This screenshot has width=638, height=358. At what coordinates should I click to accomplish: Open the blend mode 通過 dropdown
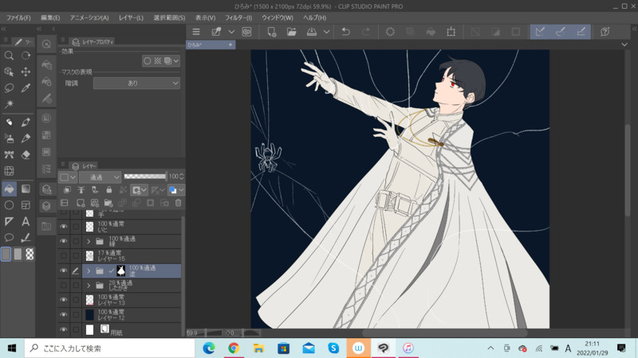pos(100,177)
